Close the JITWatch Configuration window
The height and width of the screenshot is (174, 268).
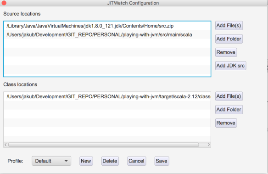pyautogui.click(x=4, y=3)
